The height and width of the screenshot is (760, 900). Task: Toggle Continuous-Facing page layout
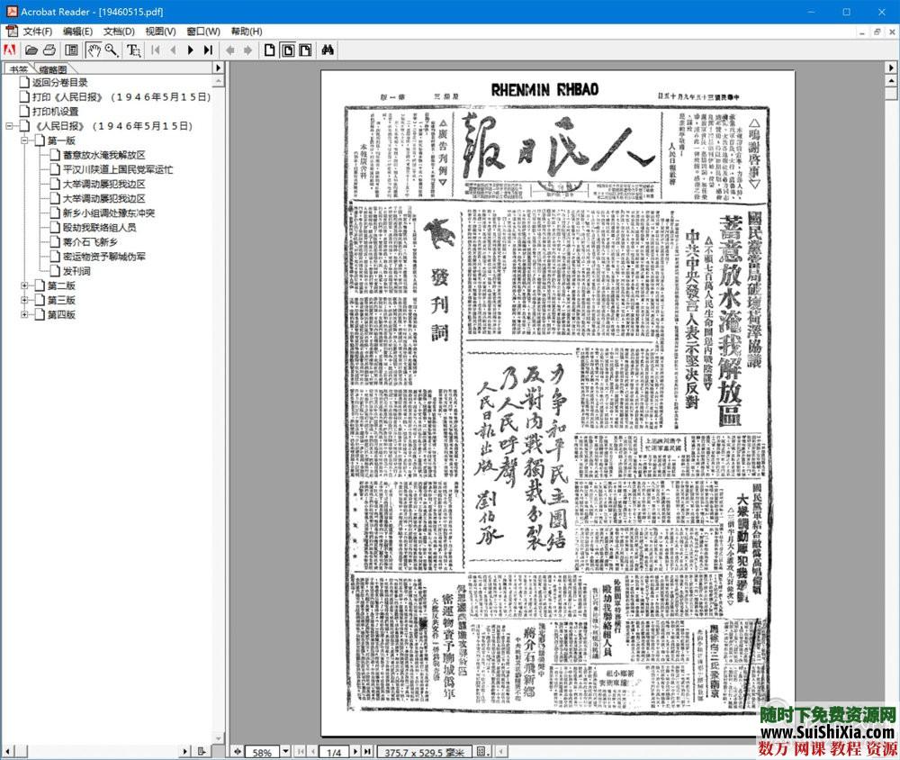[x=305, y=50]
